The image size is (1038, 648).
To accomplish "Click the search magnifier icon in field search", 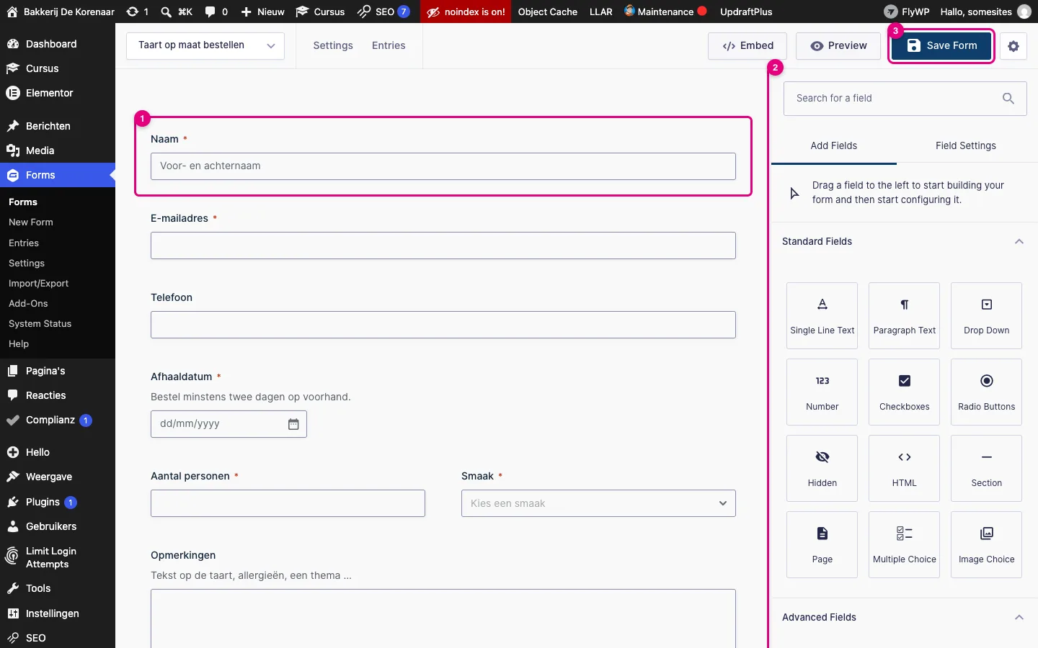I will pyautogui.click(x=1008, y=99).
